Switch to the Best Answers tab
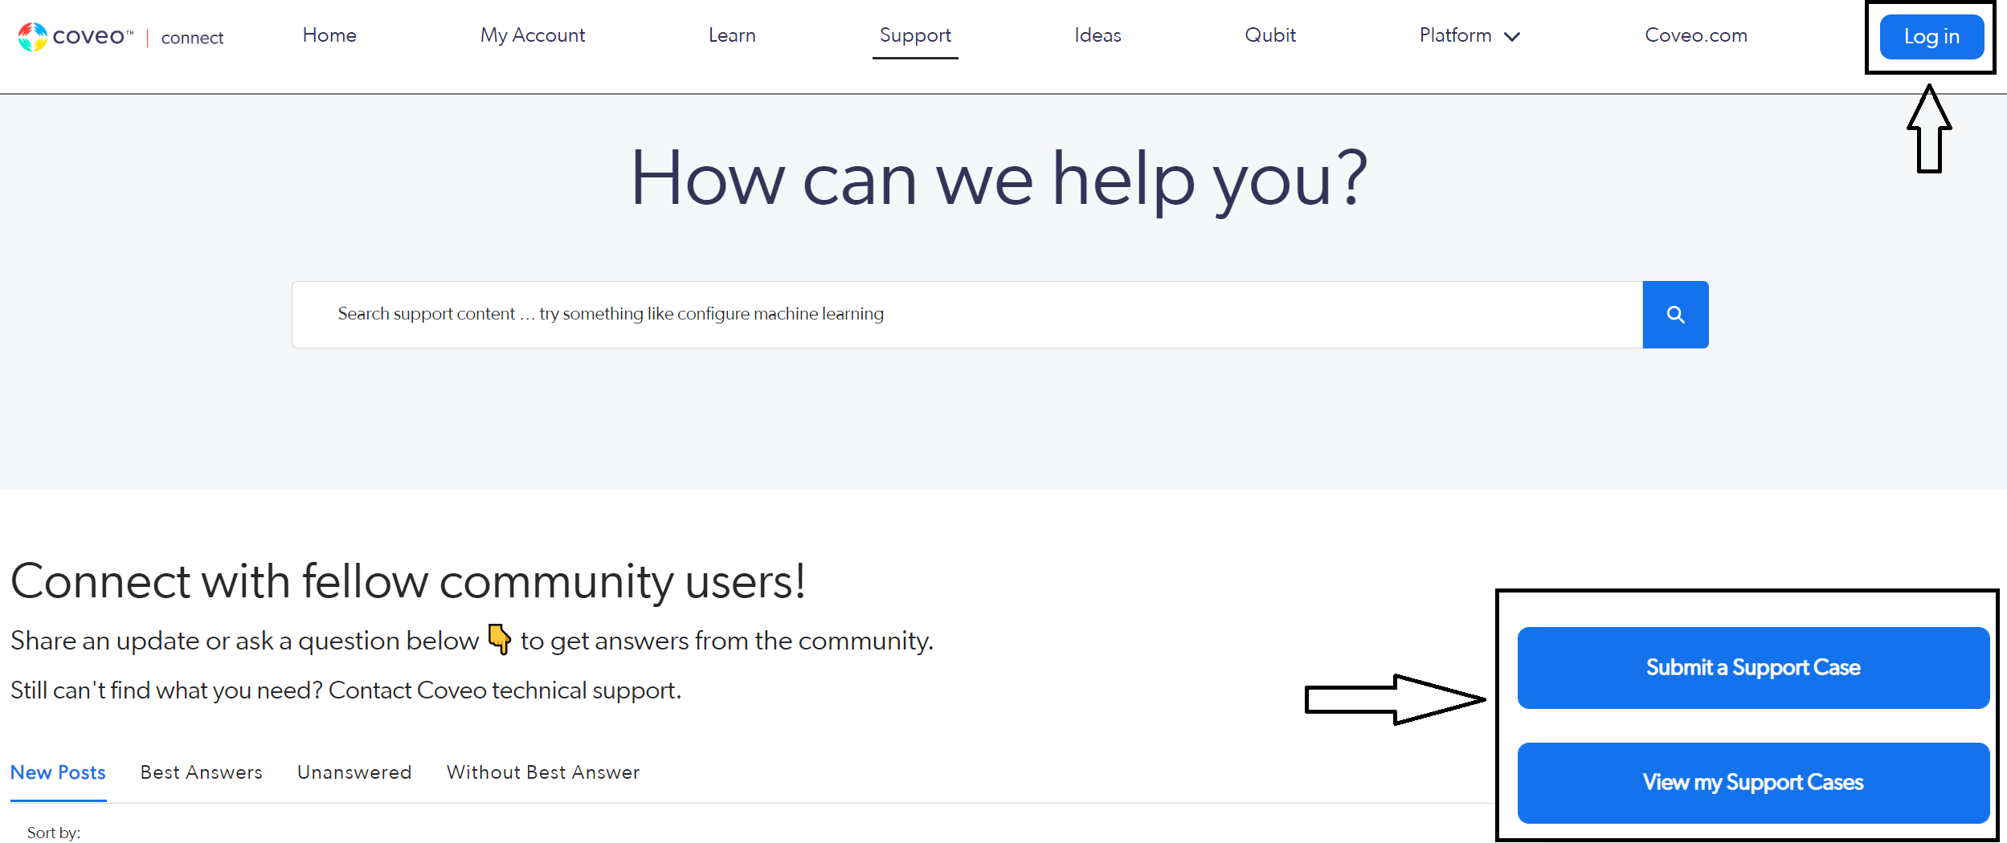2007x843 pixels. tap(201, 772)
